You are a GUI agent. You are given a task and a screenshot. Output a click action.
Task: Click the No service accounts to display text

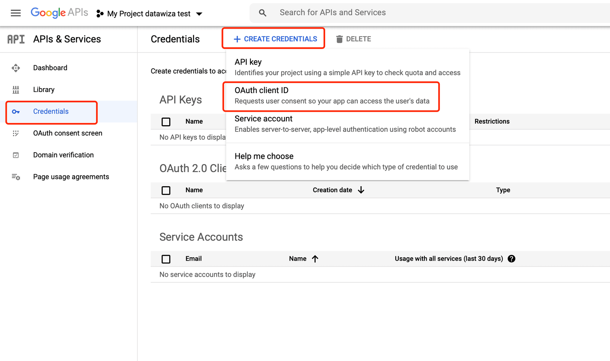[207, 274]
